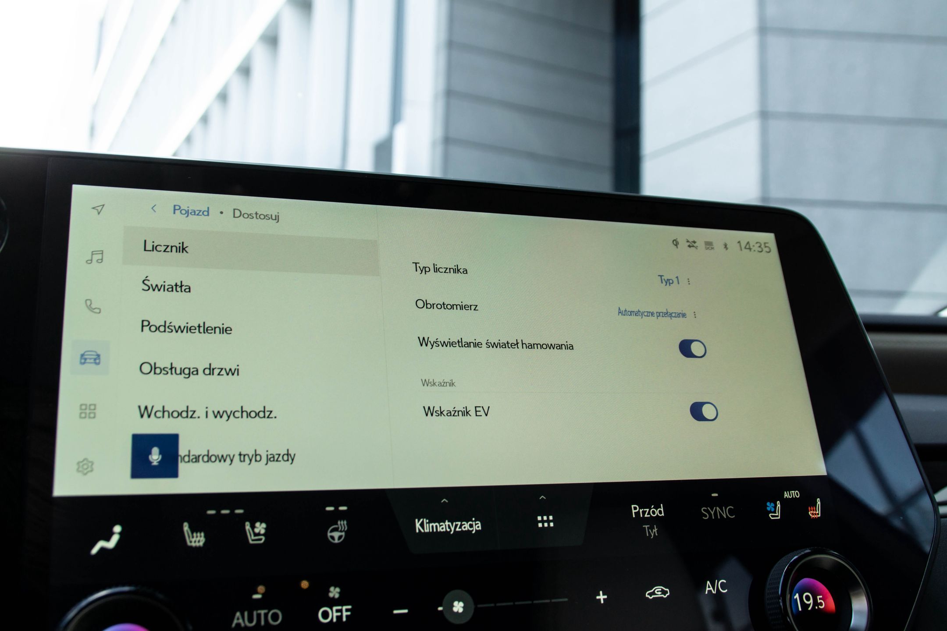Enable AUTO climate mode
Screen dimensions: 947x631
[256, 618]
